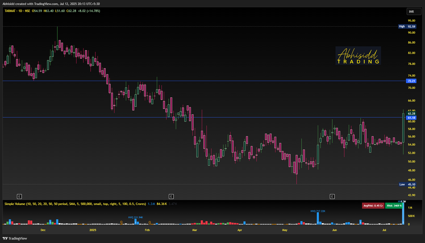The width and height of the screenshot is (425, 243).
Task: Click the 50.00 price axis label
Action: [411, 161]
